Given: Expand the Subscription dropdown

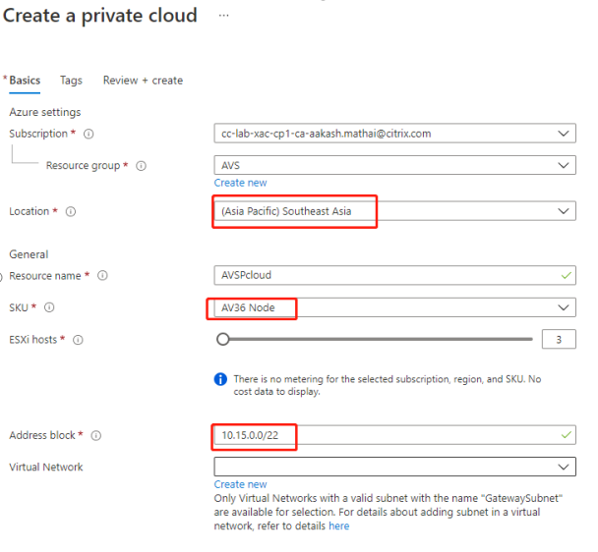Looking at the screenshot, I should [x=394, y=134].
